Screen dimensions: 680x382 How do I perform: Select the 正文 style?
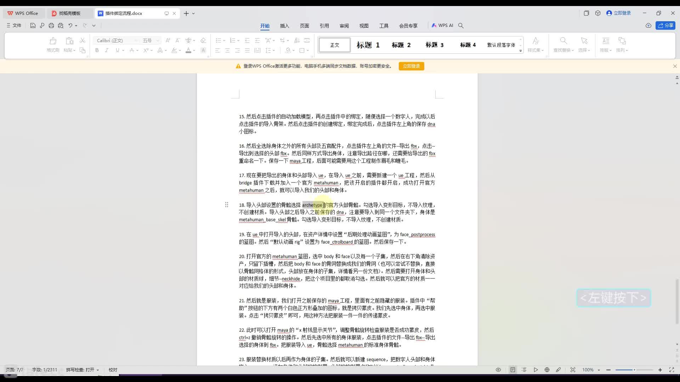[x=335, y=45]
